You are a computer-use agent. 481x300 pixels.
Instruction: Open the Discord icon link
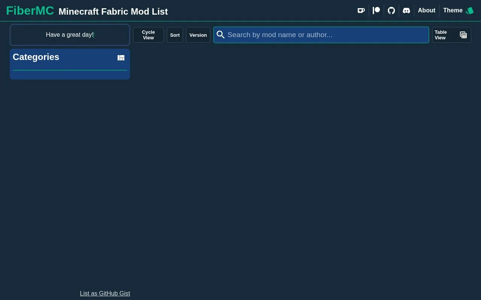(406, 10)
